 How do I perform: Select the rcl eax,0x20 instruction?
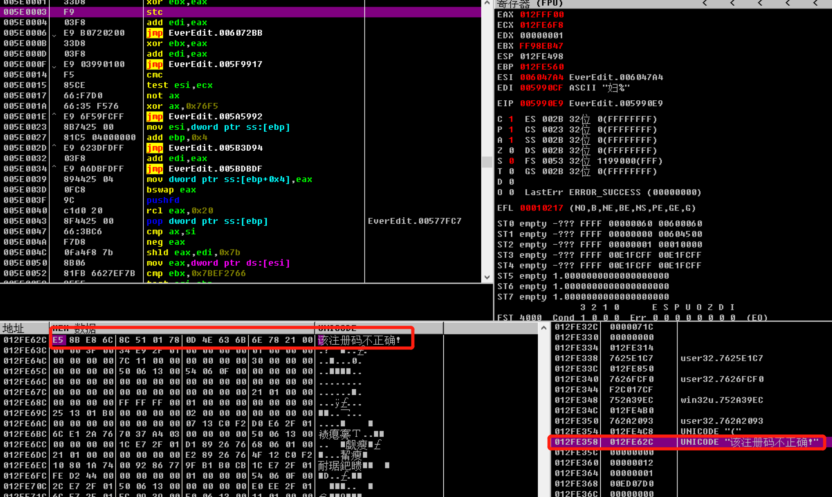[180, 211]
